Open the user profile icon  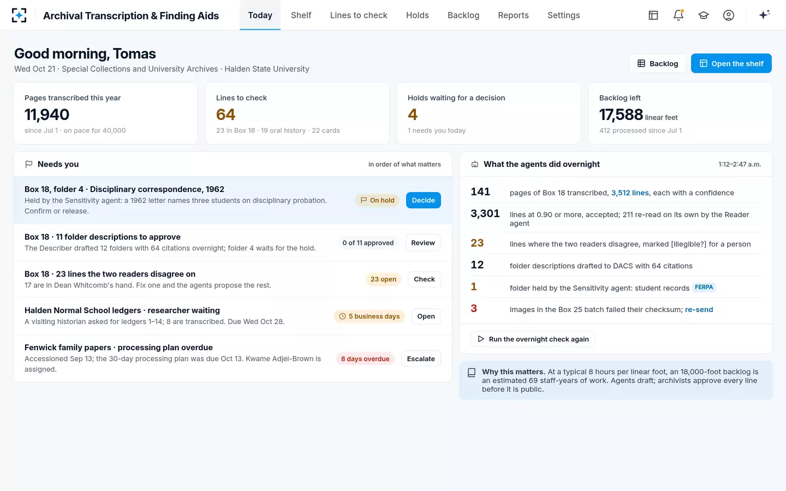[x=729, y=15]
